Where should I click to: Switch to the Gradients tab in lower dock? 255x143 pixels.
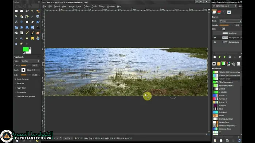tap(224, 64)
